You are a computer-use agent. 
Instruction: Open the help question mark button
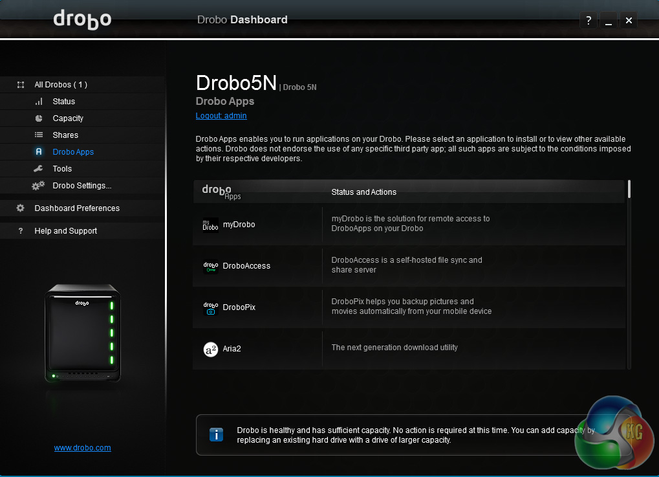[589, 21]
